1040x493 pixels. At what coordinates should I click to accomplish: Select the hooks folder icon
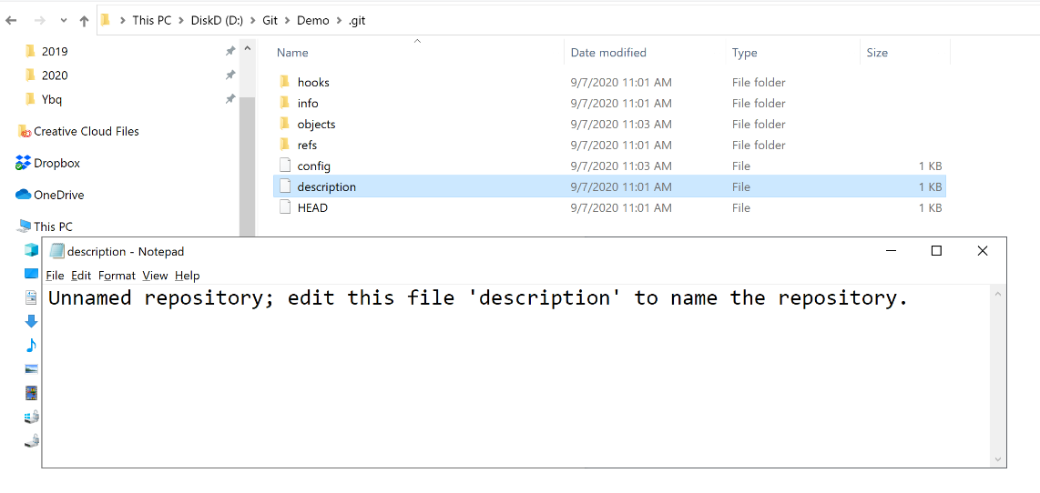(x=284, y=82)
